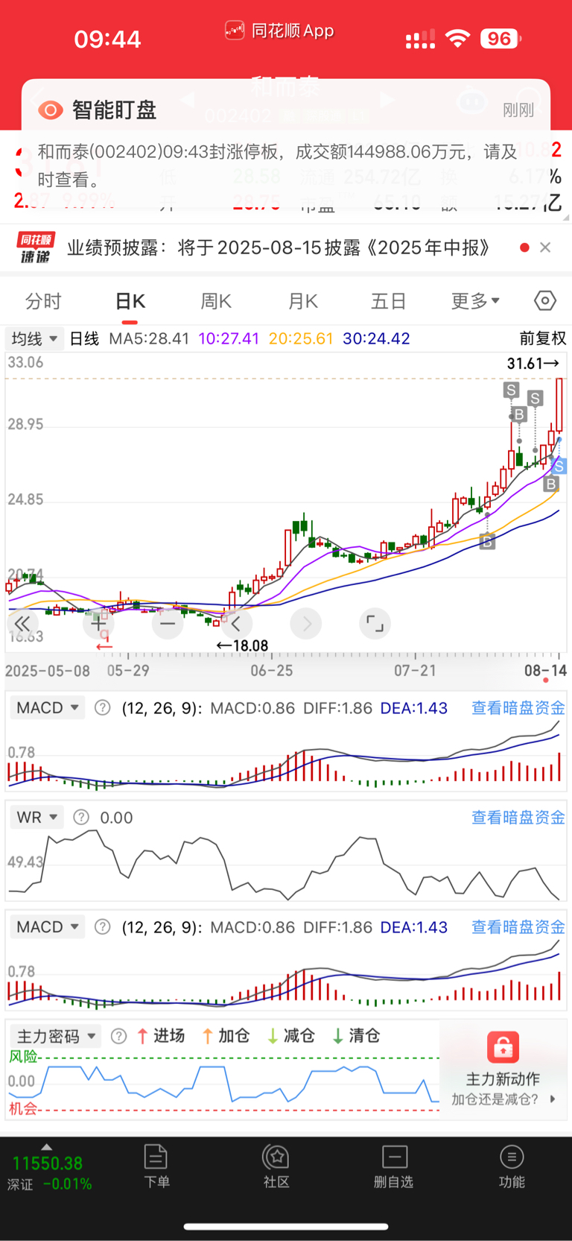Change 前复权 adjustment setting
This screenshot has height=1241, width=572.
pyautogui.click(x=542, y=338)
